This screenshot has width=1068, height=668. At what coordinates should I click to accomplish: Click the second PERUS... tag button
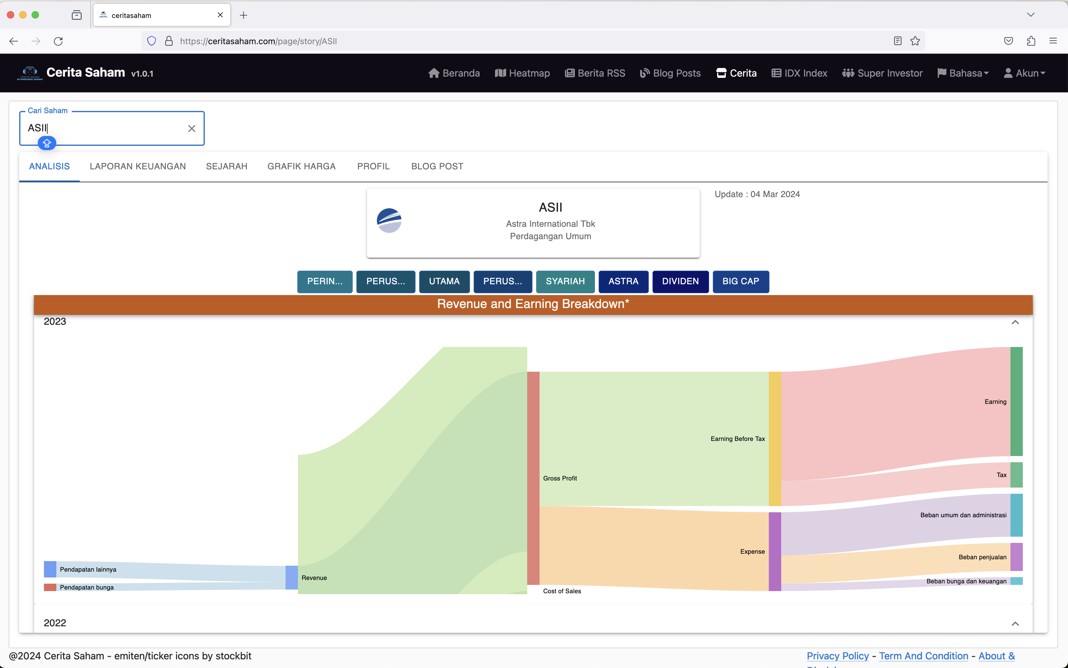coord(502,281)
